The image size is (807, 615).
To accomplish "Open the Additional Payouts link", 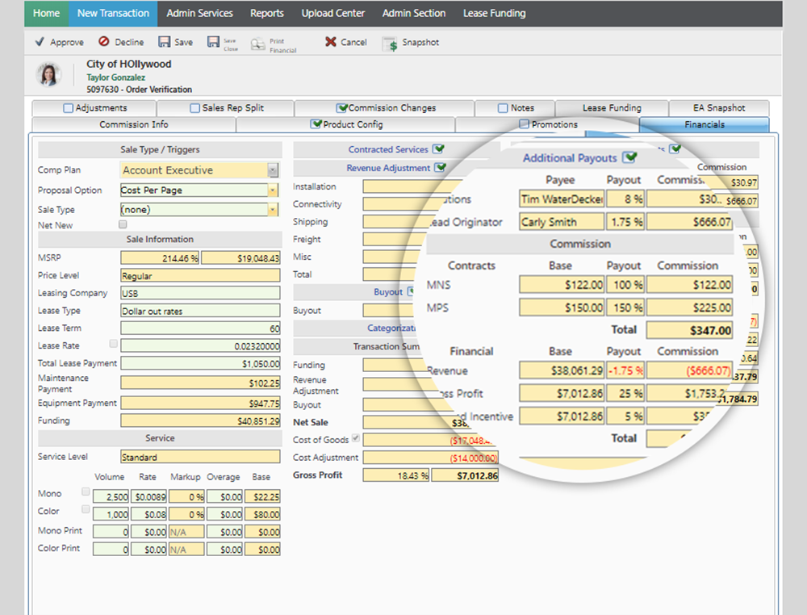I will tap(570, 158).
